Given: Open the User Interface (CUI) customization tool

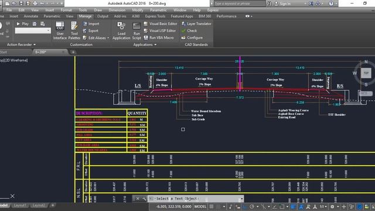Looking at the screenshot, I should point(60,30).
